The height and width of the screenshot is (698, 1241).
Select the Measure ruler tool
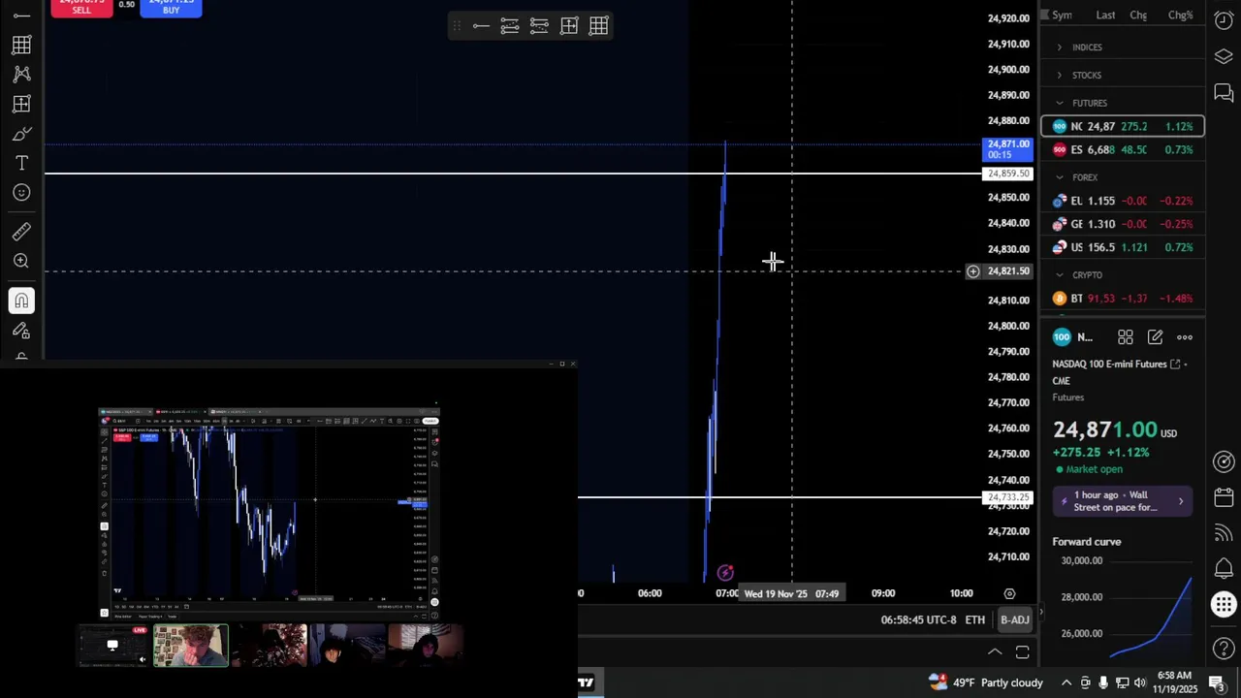pyautogui.click(x=21, y=231)
